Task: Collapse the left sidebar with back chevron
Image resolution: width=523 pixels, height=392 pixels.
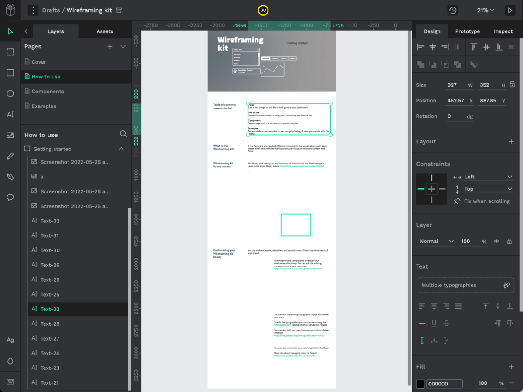Action: point(26,31)
